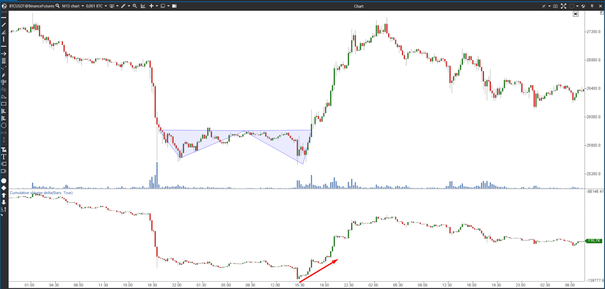This screenshot has height=289, width=605.
Task: Place an up arrow marker
Action: coord(4,195)
